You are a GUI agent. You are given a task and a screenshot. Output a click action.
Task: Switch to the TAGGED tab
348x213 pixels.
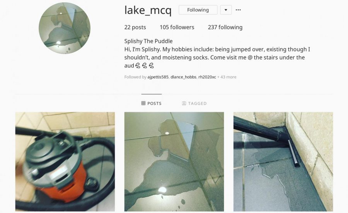(194, 103)
